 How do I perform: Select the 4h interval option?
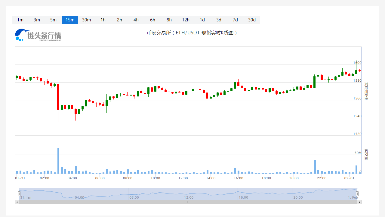point(136,20)
